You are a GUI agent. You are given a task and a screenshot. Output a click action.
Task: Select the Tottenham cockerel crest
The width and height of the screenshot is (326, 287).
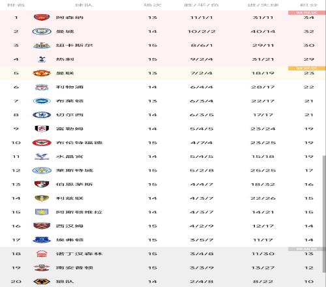click(42, 59)
